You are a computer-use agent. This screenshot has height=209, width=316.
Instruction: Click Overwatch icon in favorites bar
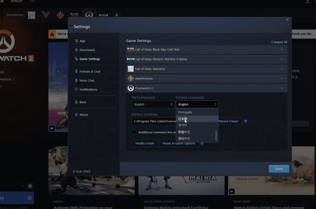click(89, 15)
